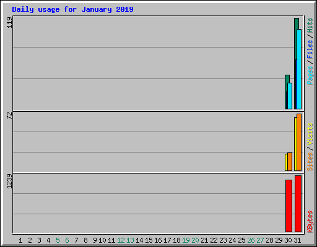Click the 'KBytes' legend label
Viewport: 317px width, 247px height.
310,222
